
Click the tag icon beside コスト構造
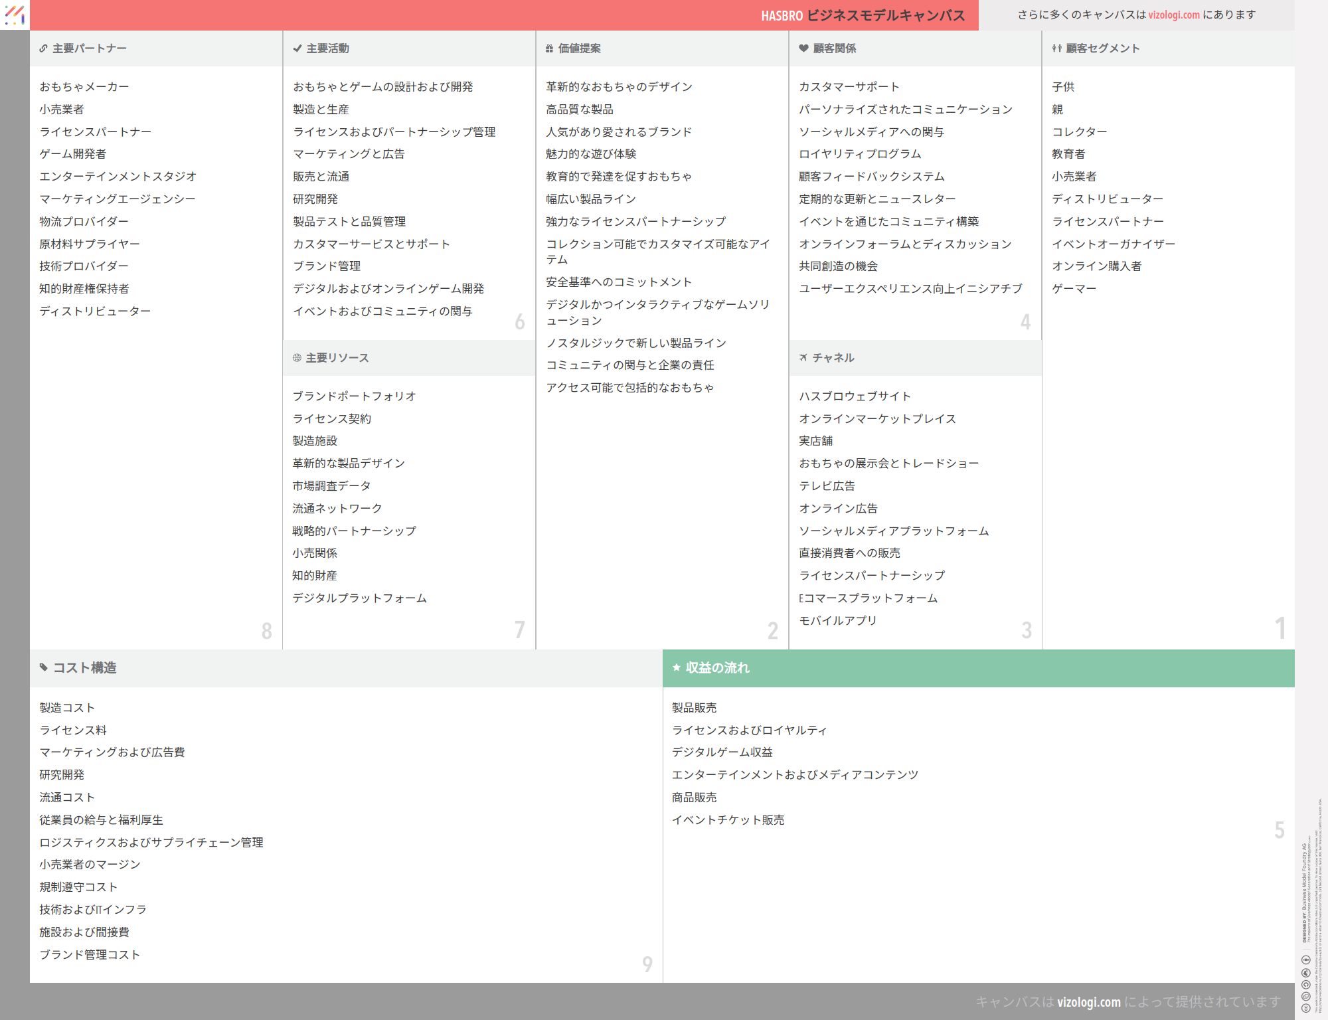(44, 667)
